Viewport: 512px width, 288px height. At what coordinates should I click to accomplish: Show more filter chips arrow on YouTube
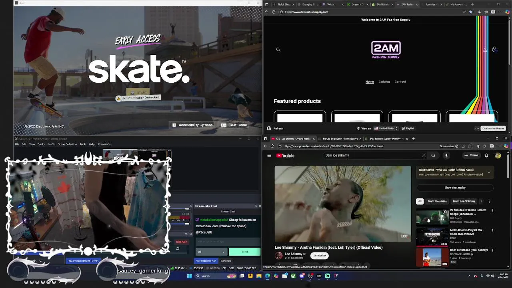pyautogui.click(x=489, y=202)
